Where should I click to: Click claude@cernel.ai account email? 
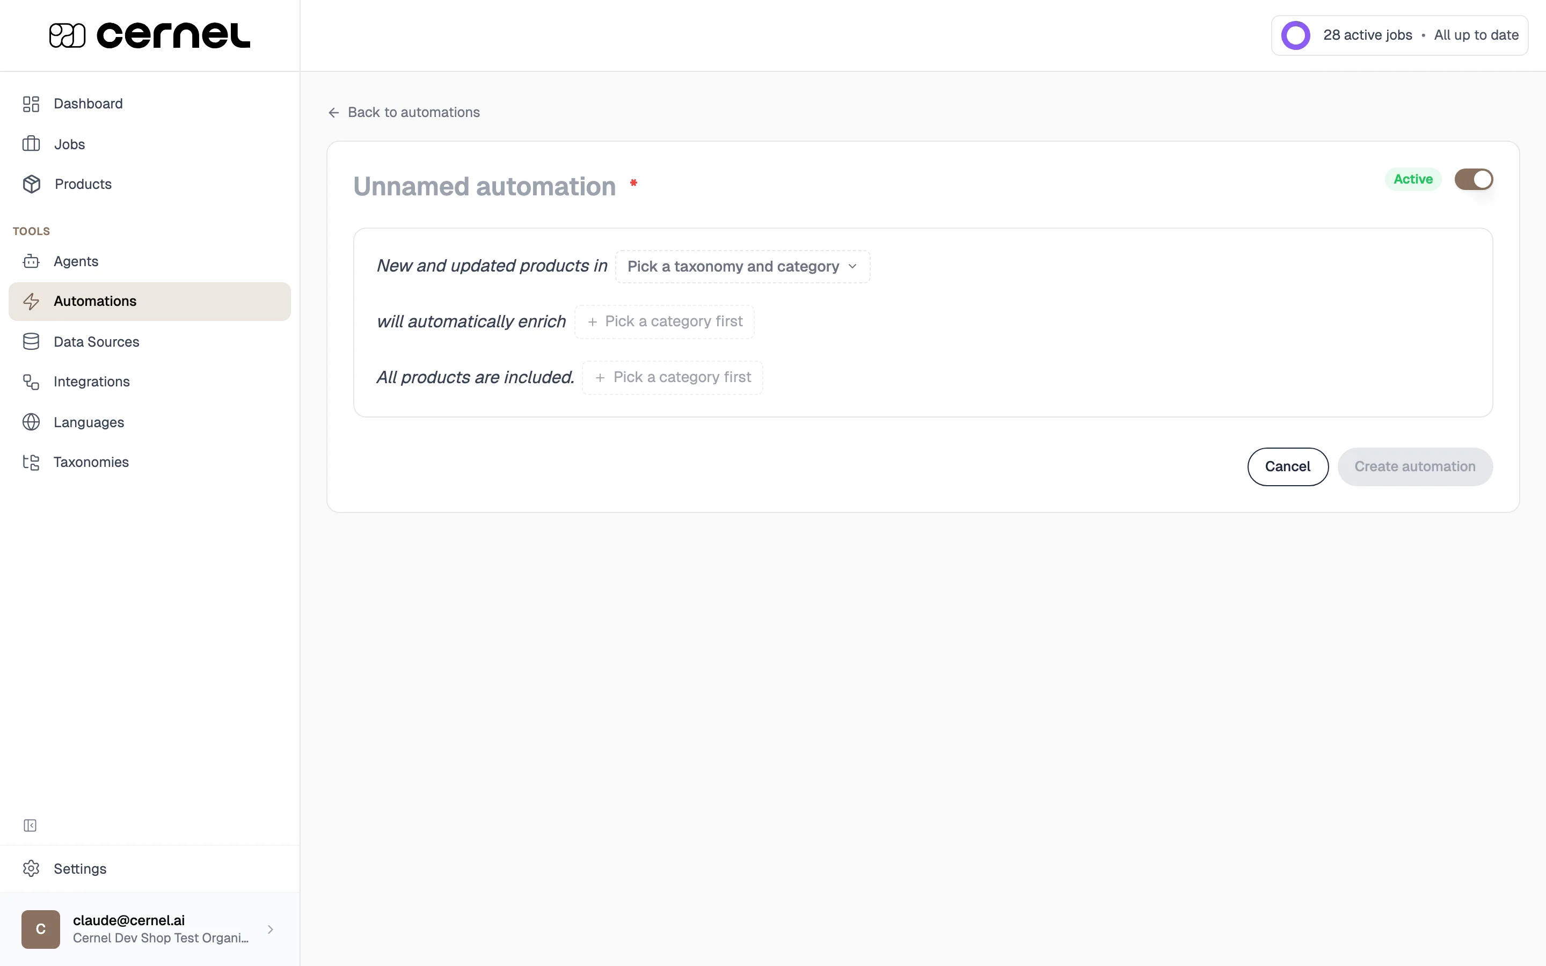[129, 920]
